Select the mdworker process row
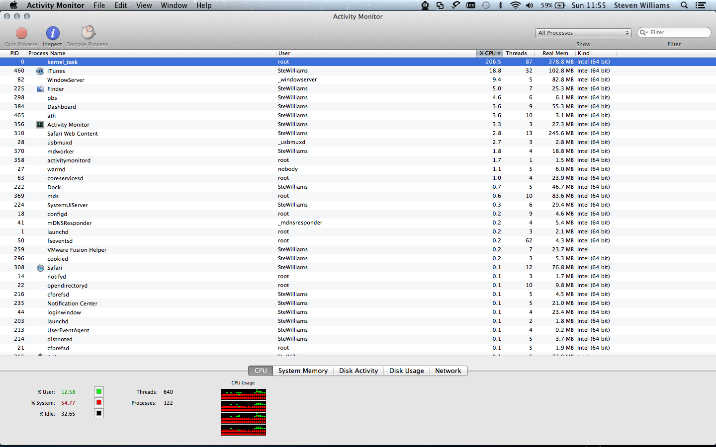 [x=358, y=151]
